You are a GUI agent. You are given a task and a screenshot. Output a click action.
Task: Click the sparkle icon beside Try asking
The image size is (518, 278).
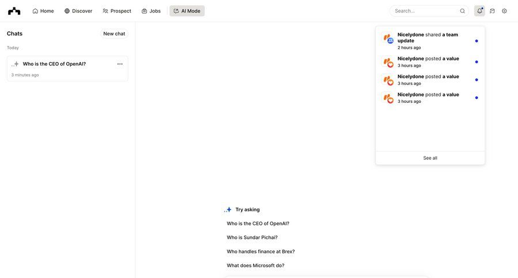pos(228,210)
